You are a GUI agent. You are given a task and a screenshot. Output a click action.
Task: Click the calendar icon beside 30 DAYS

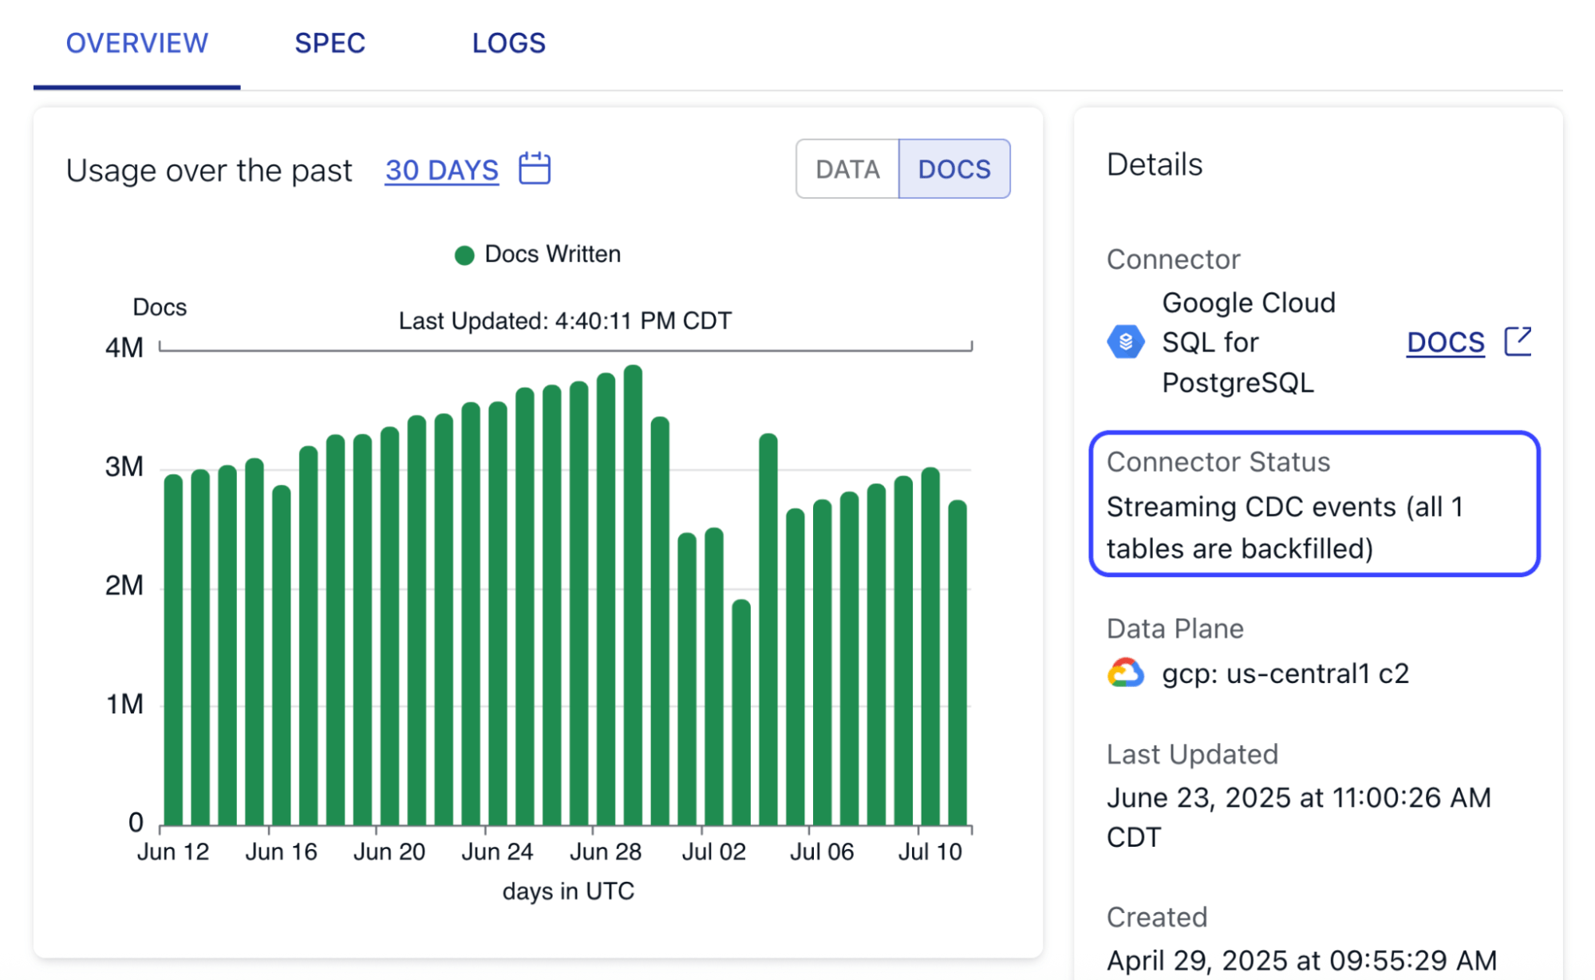click(x=535, y=168)
